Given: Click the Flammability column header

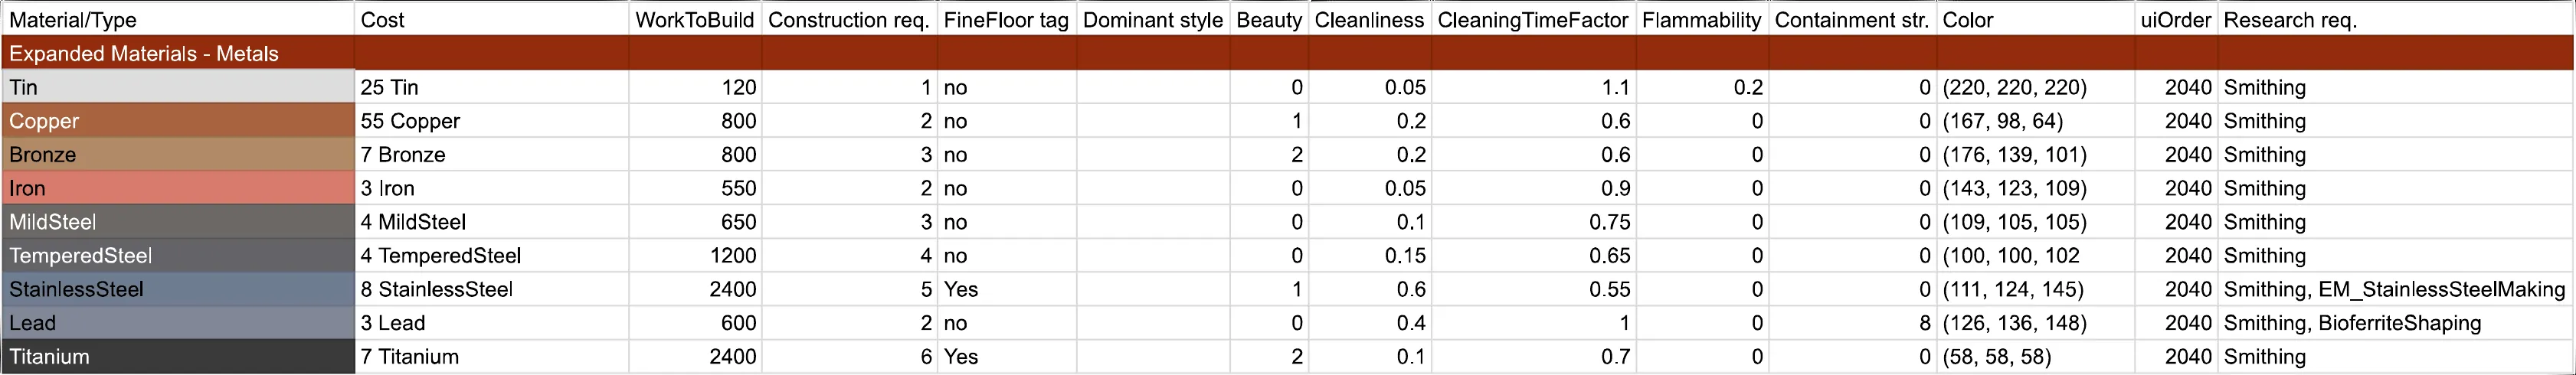Looking at the screenshot, I should click(1701, 20).
